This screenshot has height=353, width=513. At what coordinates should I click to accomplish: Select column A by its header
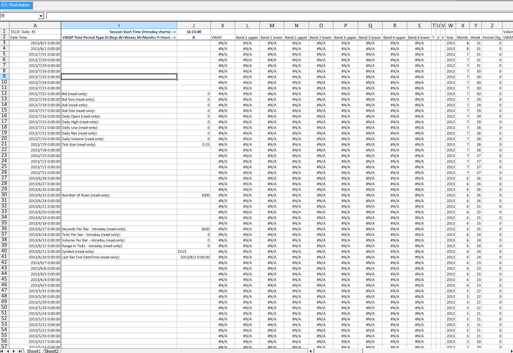pyautogui.click(x=35, y=25)
